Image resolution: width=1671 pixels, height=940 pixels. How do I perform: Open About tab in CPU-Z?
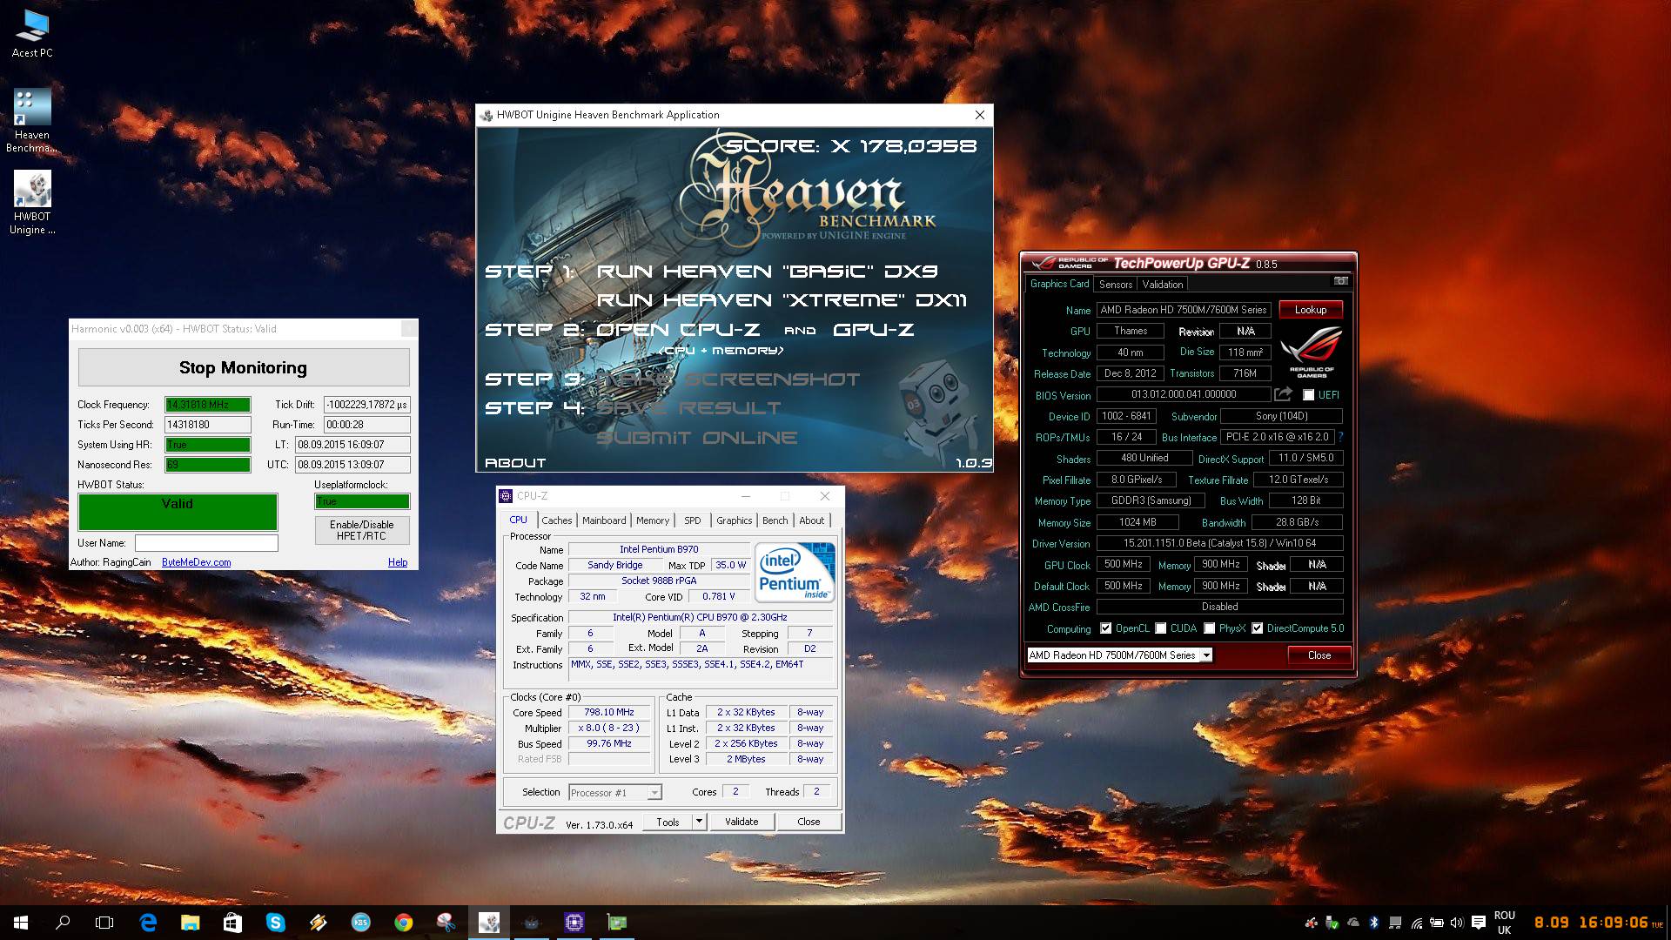point(812,520)
